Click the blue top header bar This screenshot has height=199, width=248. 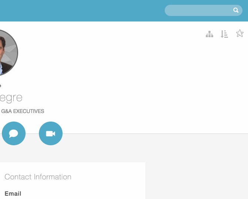(82, 11)
